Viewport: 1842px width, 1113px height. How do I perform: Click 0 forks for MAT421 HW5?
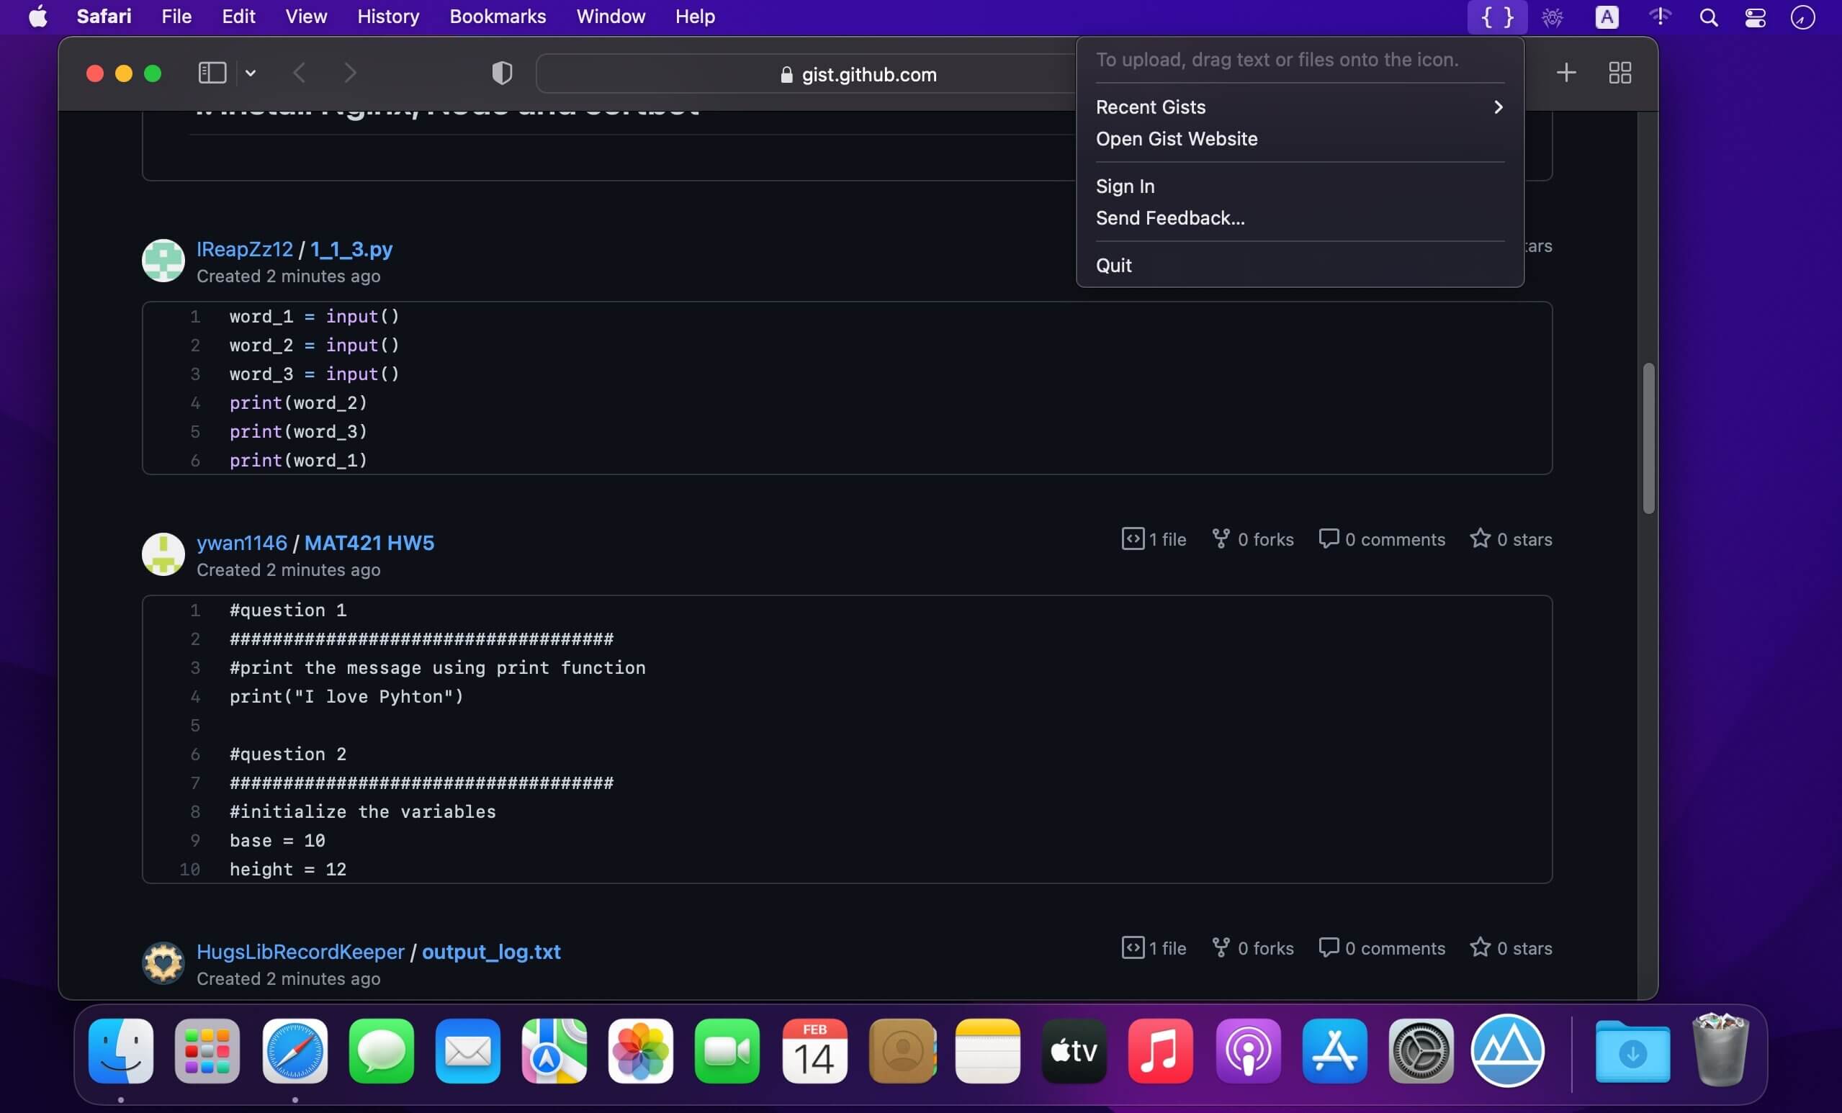tap(1252, 539)
